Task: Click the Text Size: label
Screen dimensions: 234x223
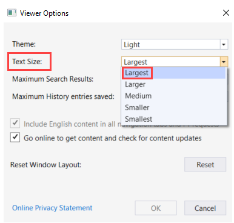Action: pyautogui.click(x=27, y=61)
